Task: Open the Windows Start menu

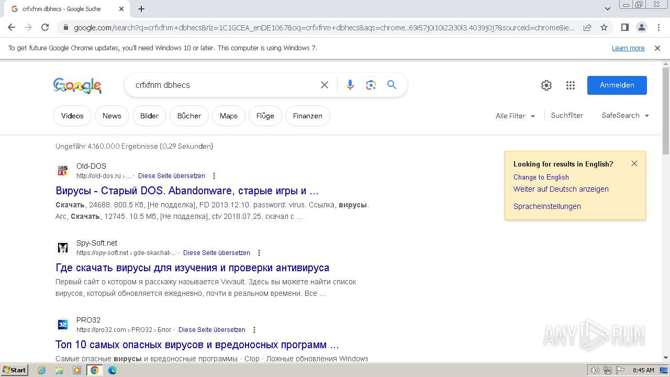Action: (x=14, y=370)
